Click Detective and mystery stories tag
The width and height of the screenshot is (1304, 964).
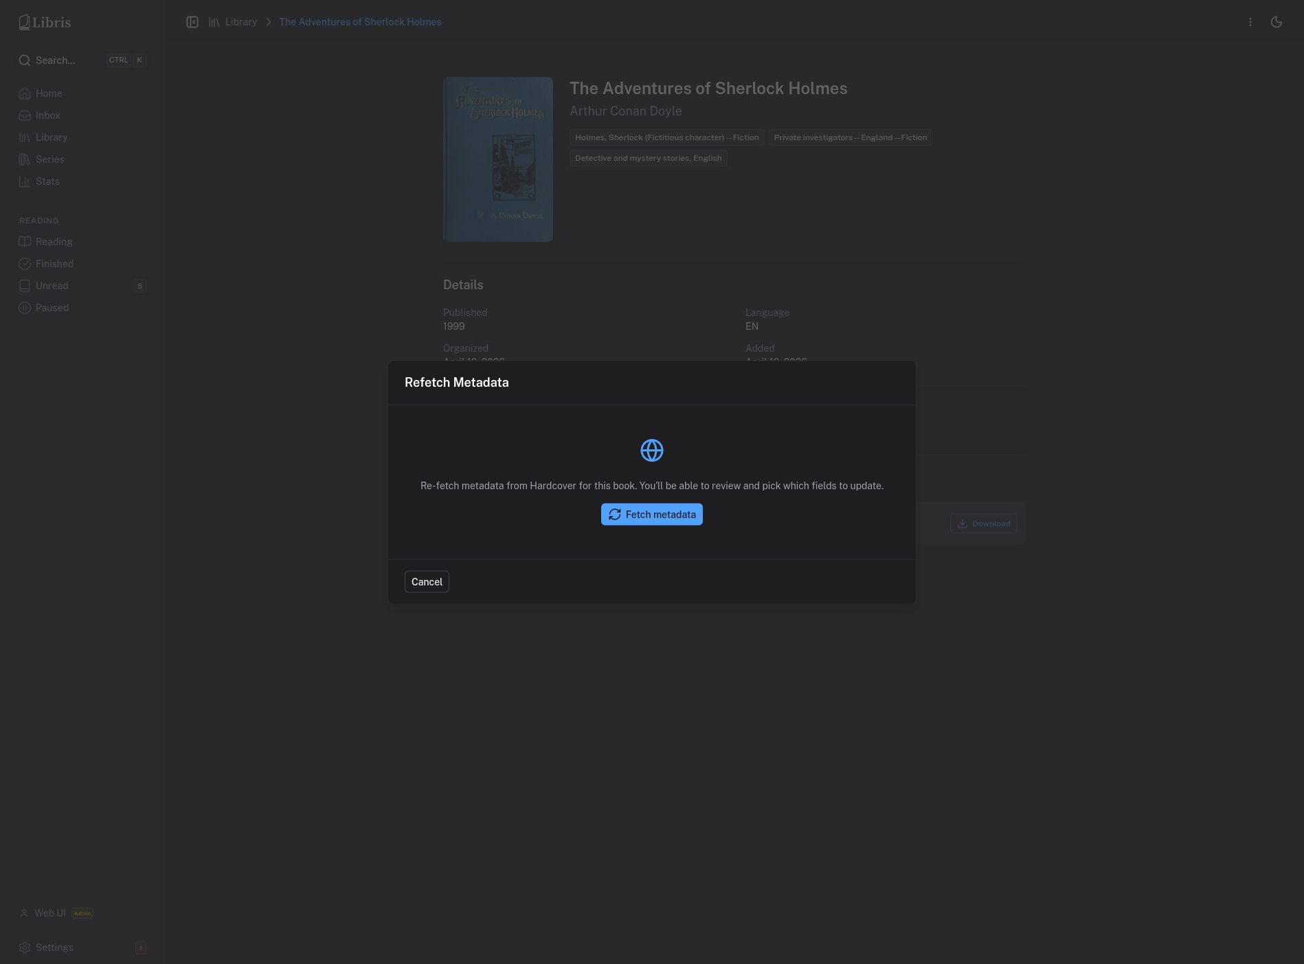click(x=648, y=158)
